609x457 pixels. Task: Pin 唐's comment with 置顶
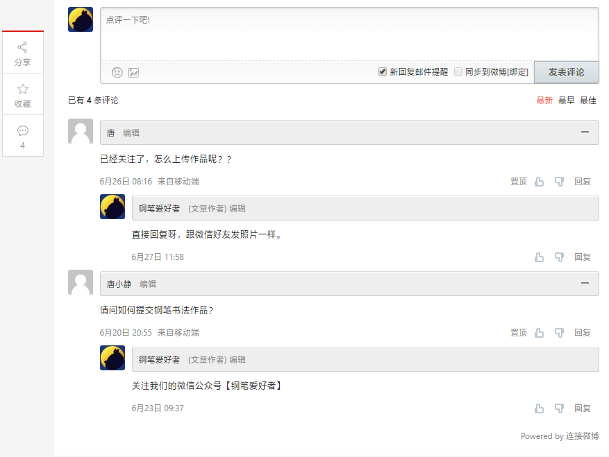coord(519,182)
